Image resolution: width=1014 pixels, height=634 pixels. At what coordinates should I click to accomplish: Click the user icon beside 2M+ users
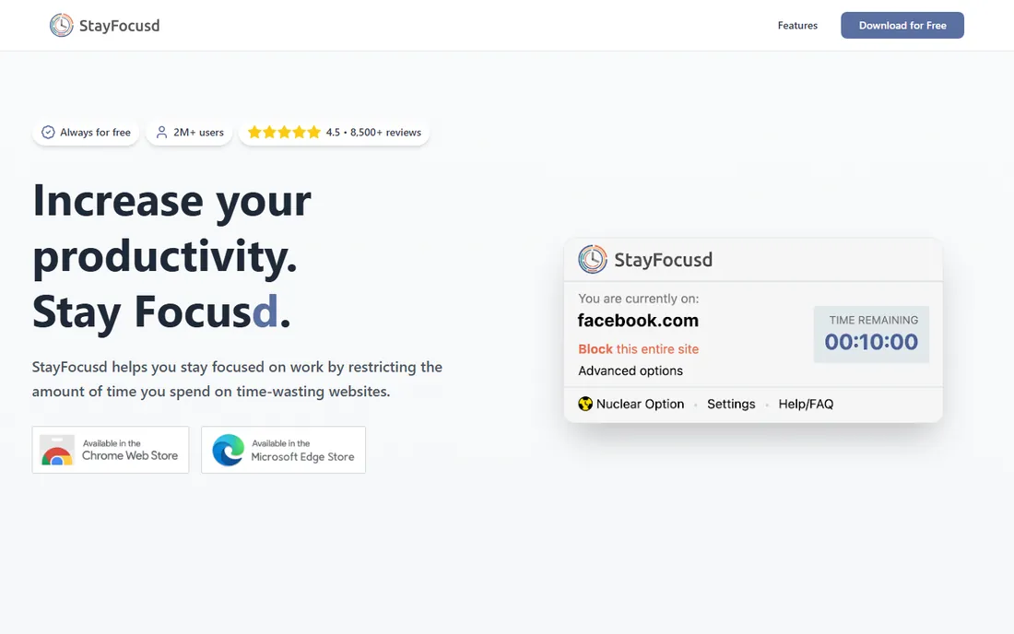tap(161, 133)
